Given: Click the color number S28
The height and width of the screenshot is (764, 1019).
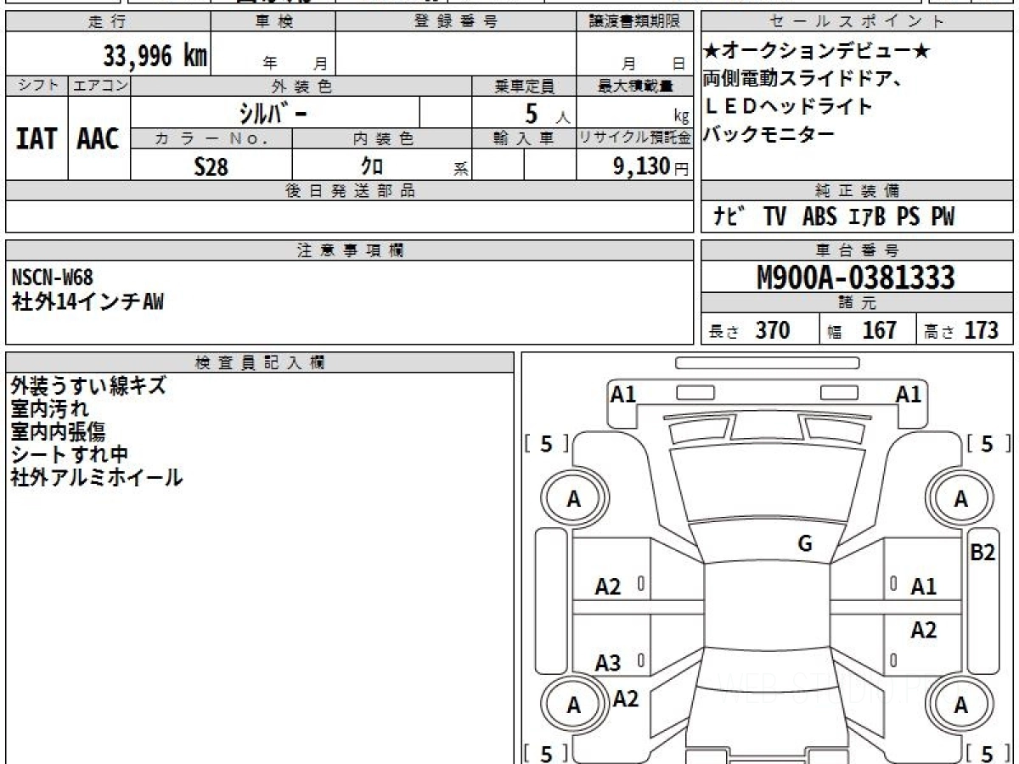Looking at the screenshot, I should [211, 166].
